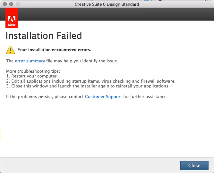Click 'Your installation encountered errors.' text
The width and height of the screenshot is (214, 173).
tap(54, 50)
